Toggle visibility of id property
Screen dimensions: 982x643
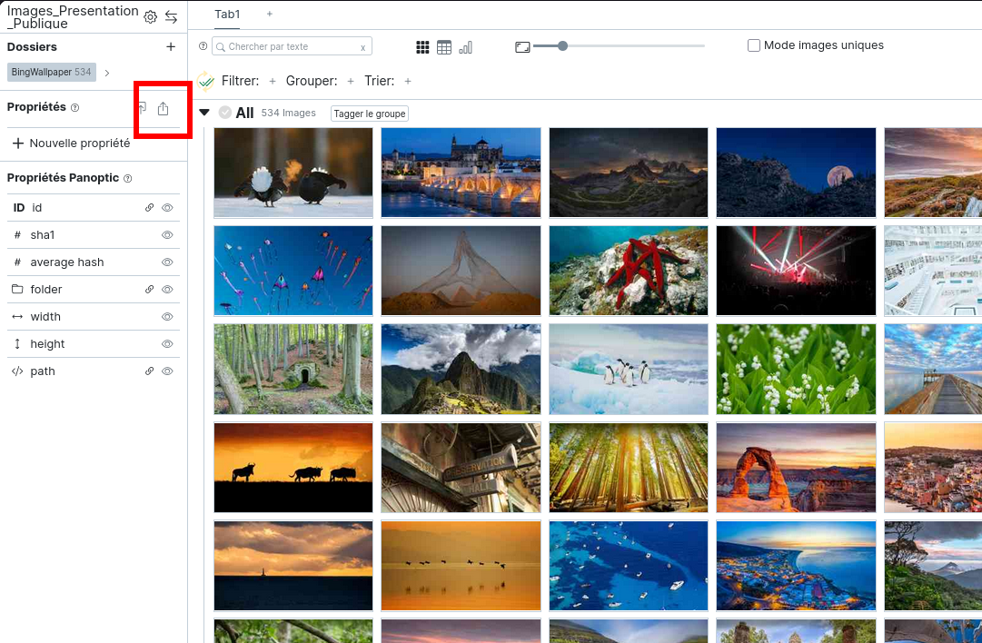[x=167, y=208]
